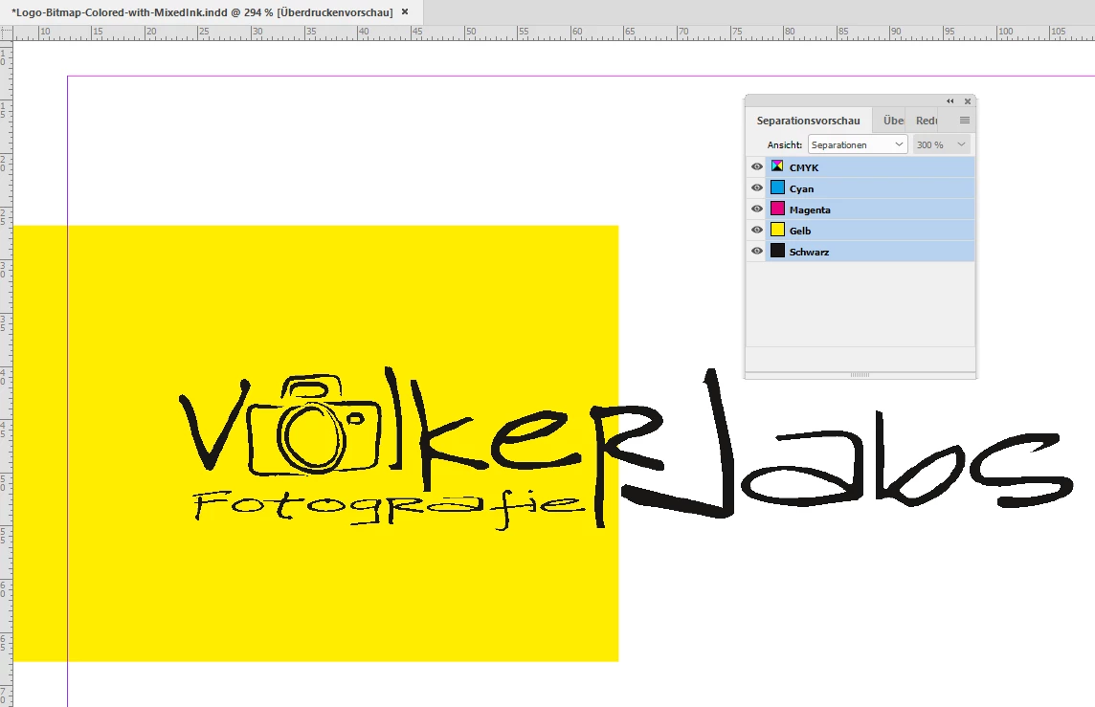The image size is (1095, 707).
Task: Click the yellow rectangle on the canvas
Action: pyautogui.click(x=316, y=443)
